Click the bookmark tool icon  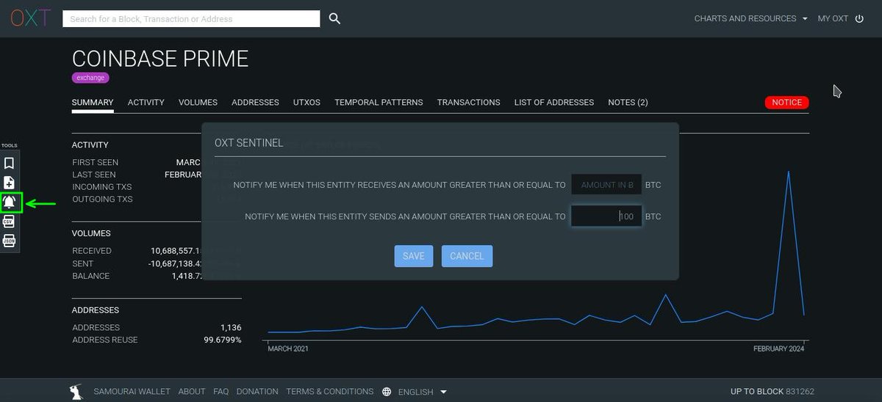(x=10, y=164)
